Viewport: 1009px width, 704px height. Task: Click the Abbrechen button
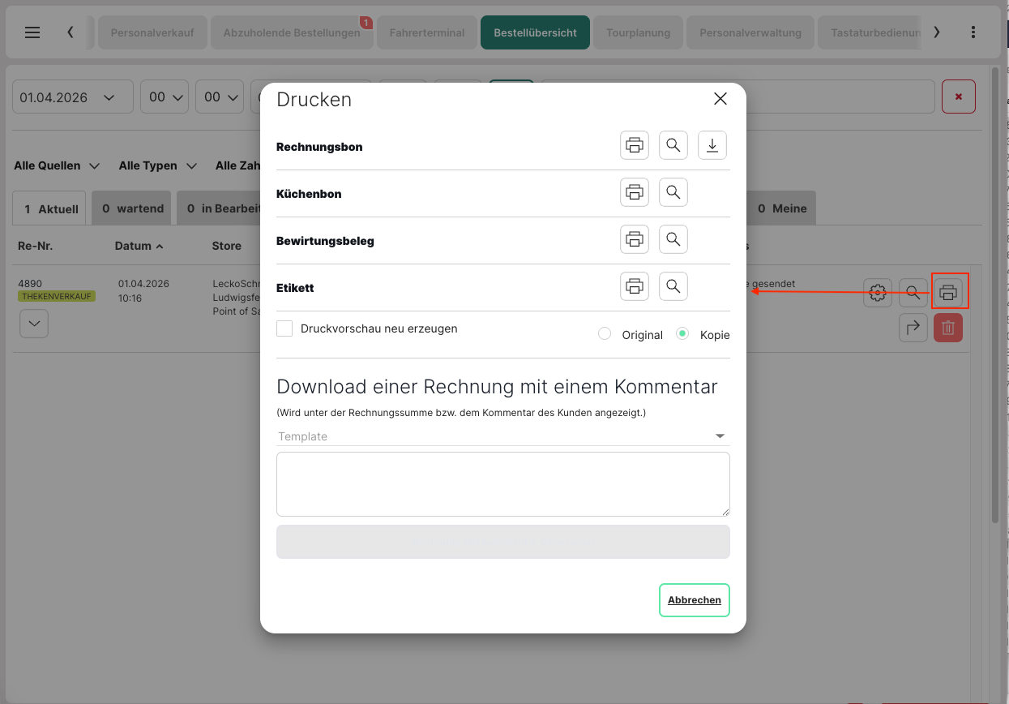(694, 600)
